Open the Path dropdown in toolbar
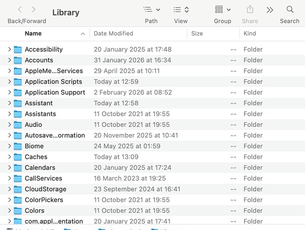This screenshot has width=305, height=230. (152, 10)
